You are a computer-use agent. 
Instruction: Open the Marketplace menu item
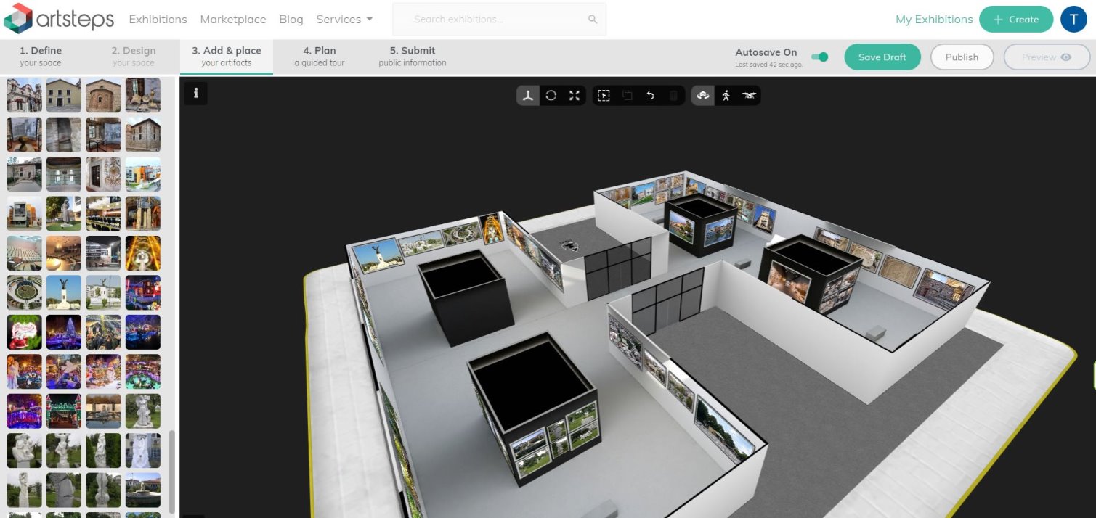233,20
